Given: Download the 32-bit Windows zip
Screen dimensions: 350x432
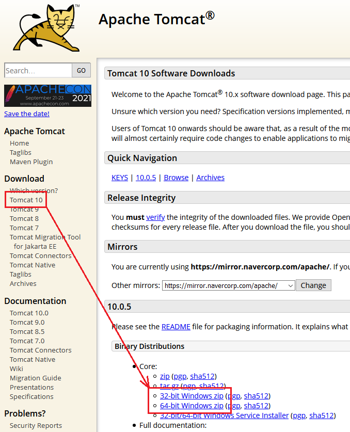Looking at the screenshot, I should (x=192, y=396).
